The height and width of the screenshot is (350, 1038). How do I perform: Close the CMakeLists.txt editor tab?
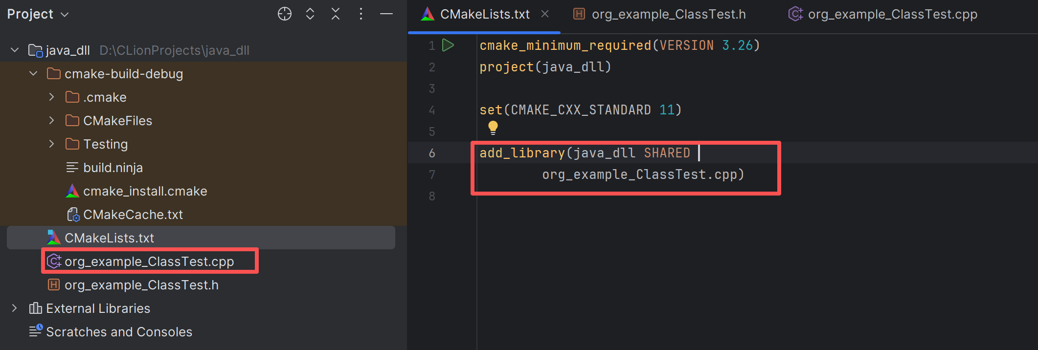(545, 14)
